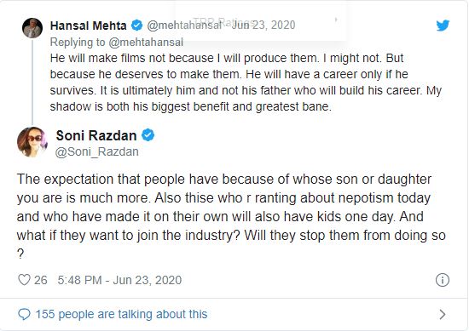Screen dimensions: 469x331
Task: Like the tweet with heart icon
Action: [24, 280]
